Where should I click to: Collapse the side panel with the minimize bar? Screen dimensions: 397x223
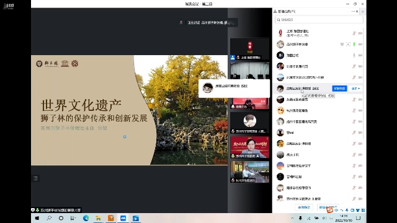pyautogui.click(x=362, y=12)
